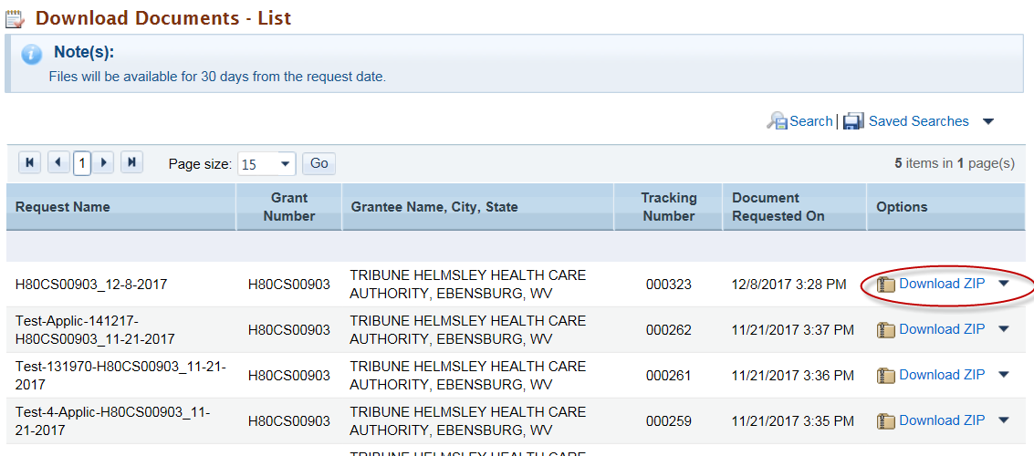This screenshot has width=1034, height=456.
Task: Sort by Document Requested On column
Action: (778, 207)
